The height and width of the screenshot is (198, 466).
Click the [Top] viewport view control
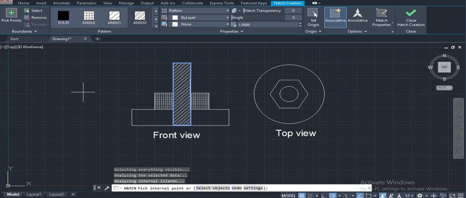[x=11, y=47]
